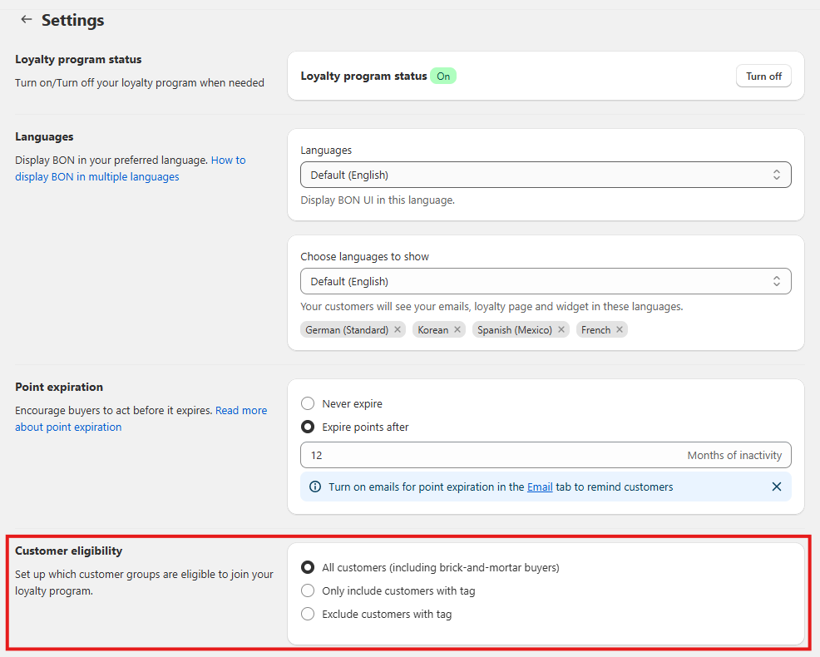
Task: Choose Expire points after radio button
Action: coord(308,427)
